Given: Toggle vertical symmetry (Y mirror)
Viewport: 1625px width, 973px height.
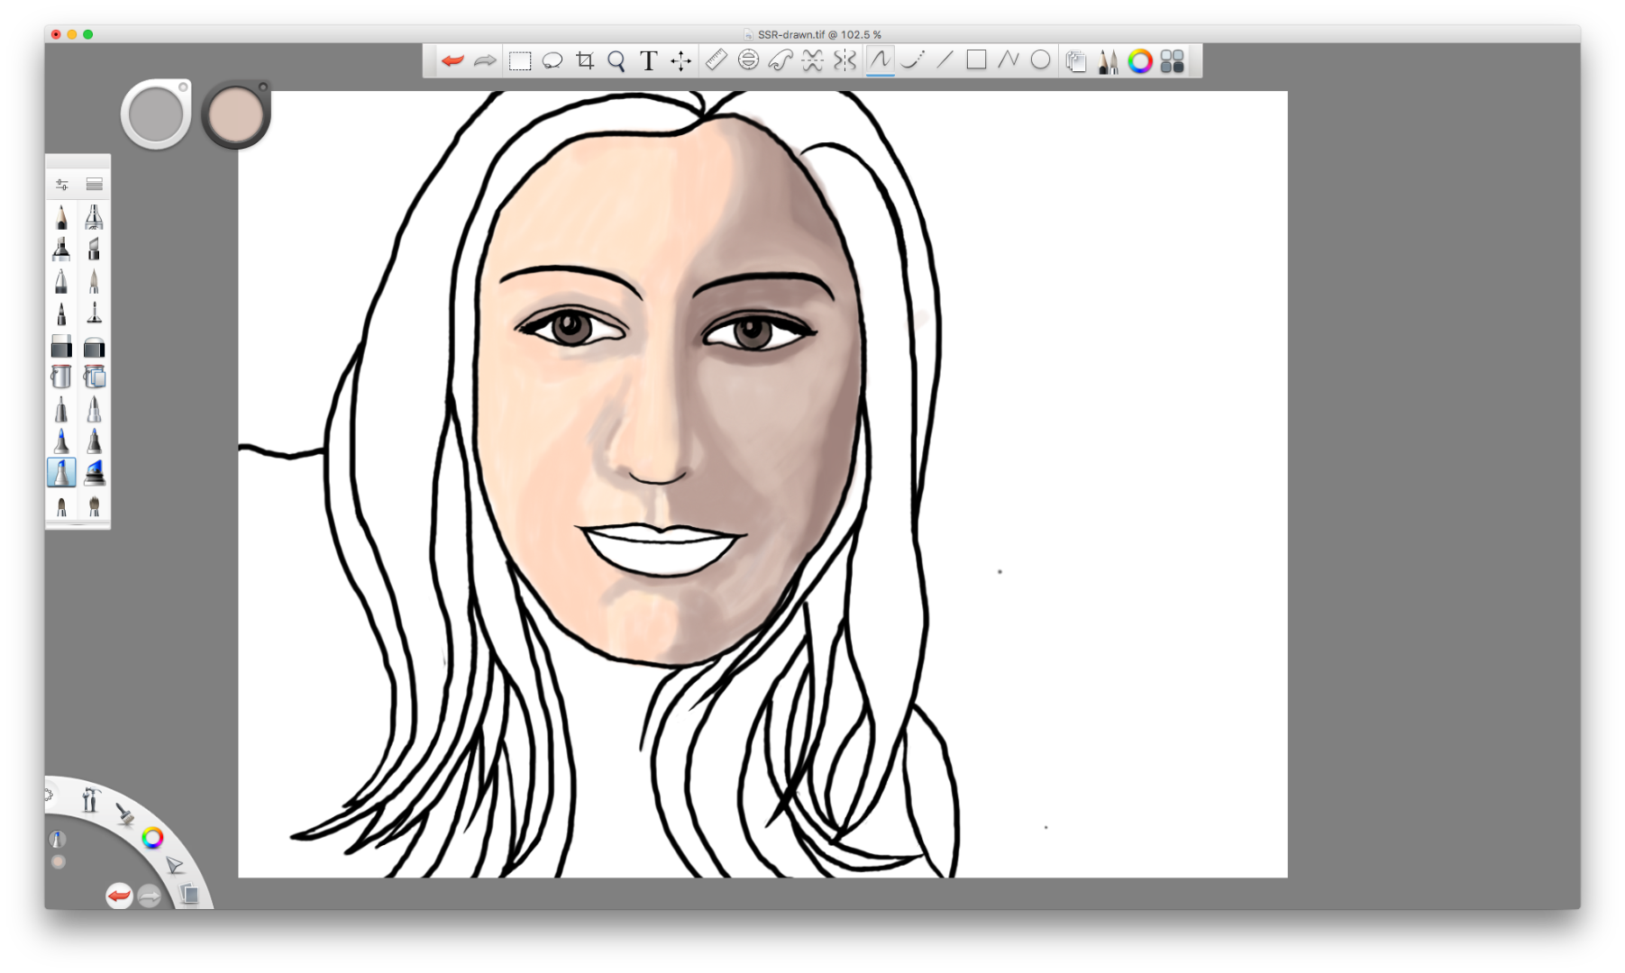Looking at the screenshot, I should coord(844,60).
